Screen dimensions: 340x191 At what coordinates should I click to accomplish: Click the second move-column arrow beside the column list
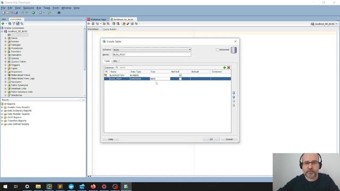click(x=234, y=97)
